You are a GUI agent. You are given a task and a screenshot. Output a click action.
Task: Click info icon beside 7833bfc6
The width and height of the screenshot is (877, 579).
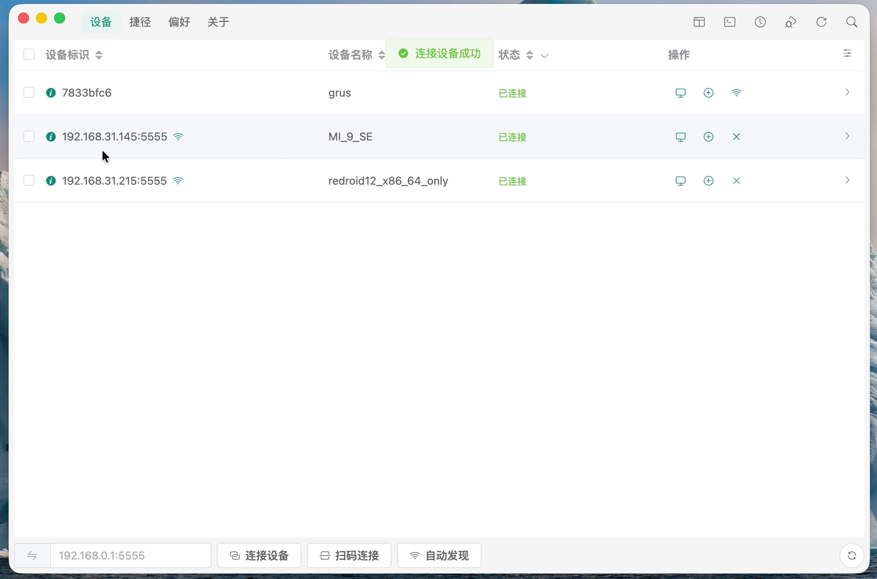coord(51,93)
